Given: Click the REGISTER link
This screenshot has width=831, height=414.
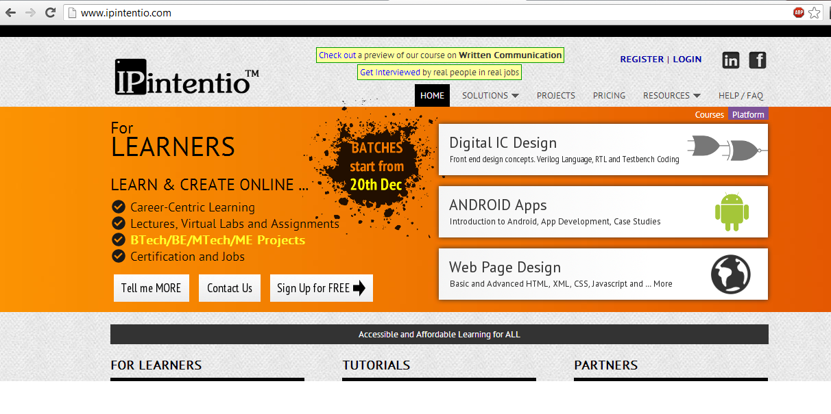Looking at the screenshot, I should click(642, 60).
